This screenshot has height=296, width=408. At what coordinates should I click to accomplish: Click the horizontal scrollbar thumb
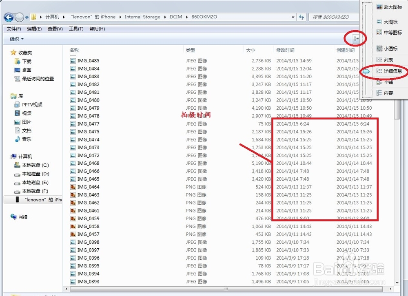[226, 289]
